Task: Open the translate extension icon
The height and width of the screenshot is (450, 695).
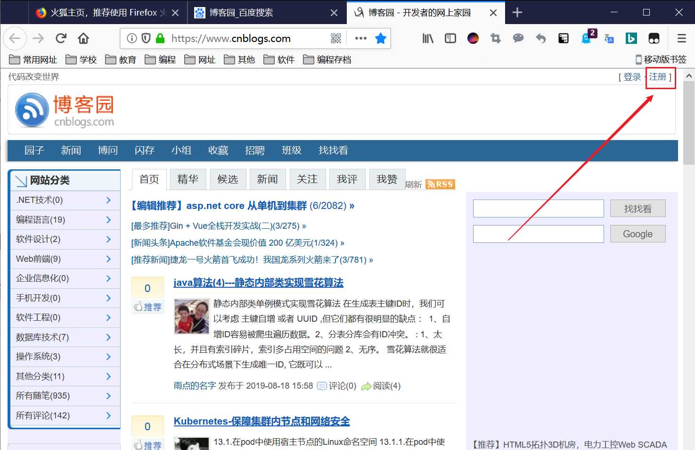Action: coord(609,39)
